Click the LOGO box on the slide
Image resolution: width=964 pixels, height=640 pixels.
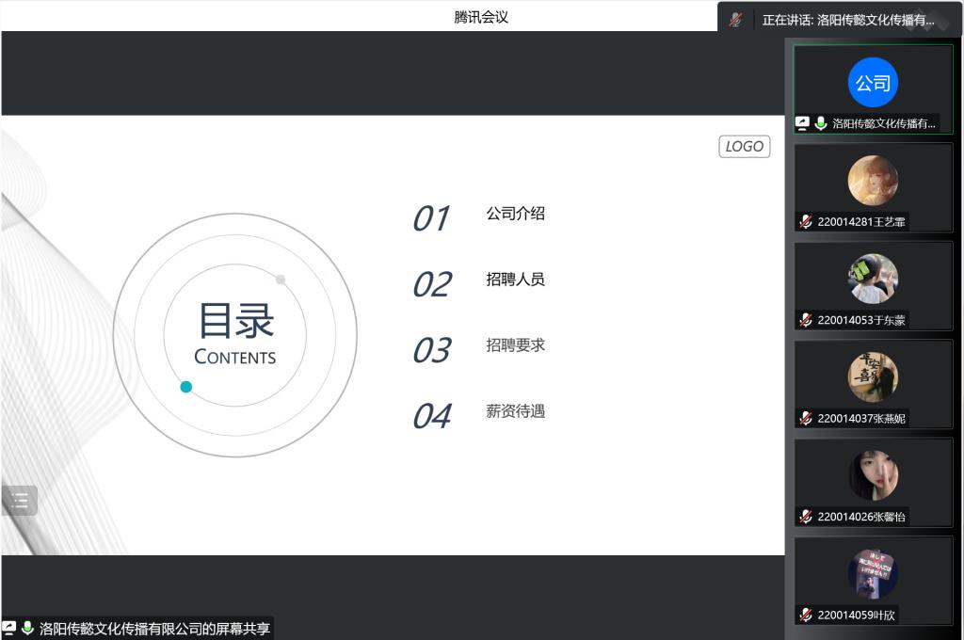click(x=745, y=147)
